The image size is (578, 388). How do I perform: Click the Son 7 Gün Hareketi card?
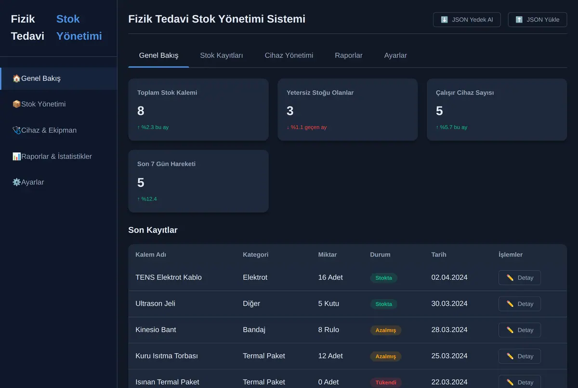tap(198, 181)
